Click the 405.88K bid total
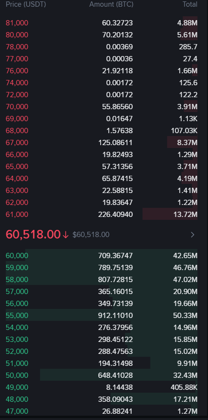This screenshot has height=420, width=208. pos(184,387)
